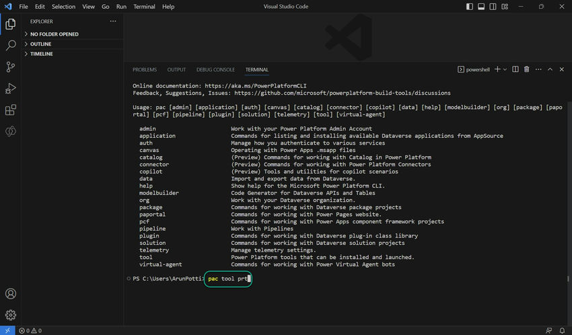Click the 'solution' command name
The width and height of the screenshot is (572, 335).
tap(152, 243)
